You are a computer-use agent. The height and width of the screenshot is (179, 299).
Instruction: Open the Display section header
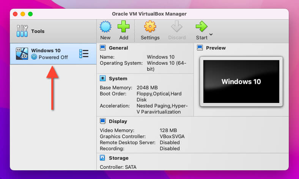(x=118, y=121)
